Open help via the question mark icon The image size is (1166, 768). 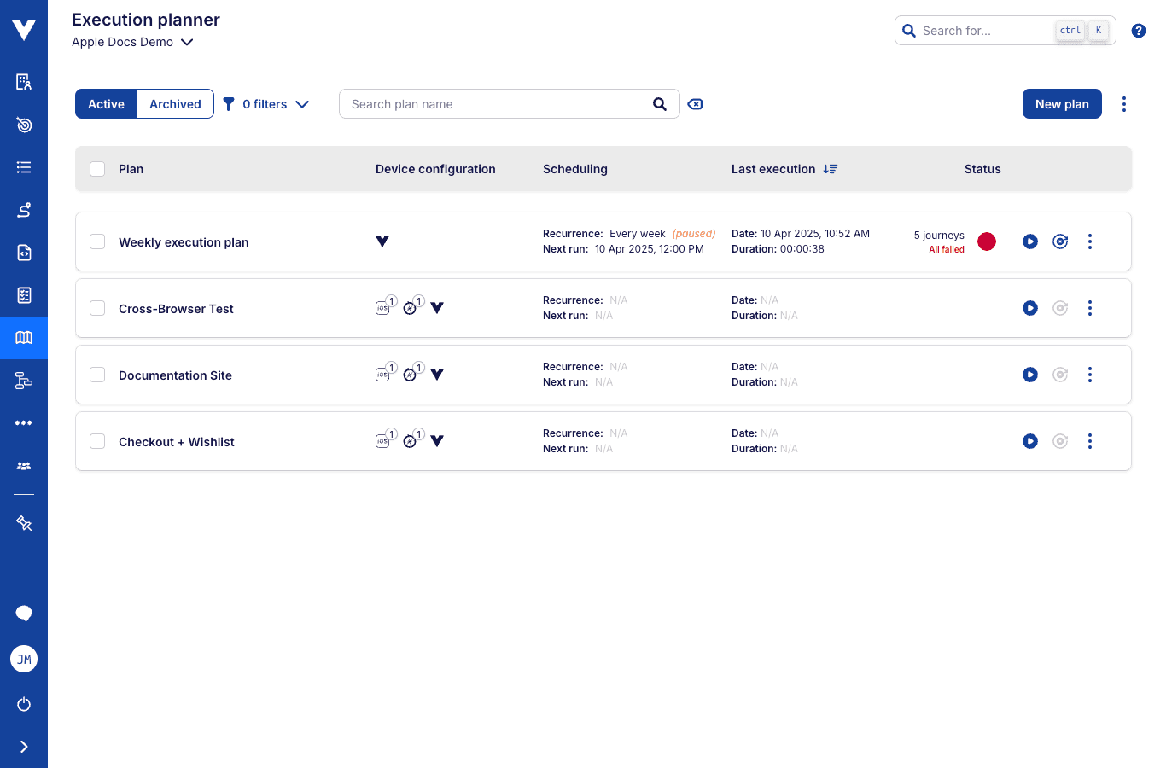tap(1139, 30)
